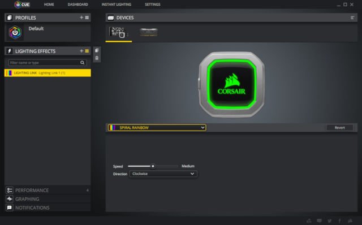Click the Default profile name

point(36,29)
